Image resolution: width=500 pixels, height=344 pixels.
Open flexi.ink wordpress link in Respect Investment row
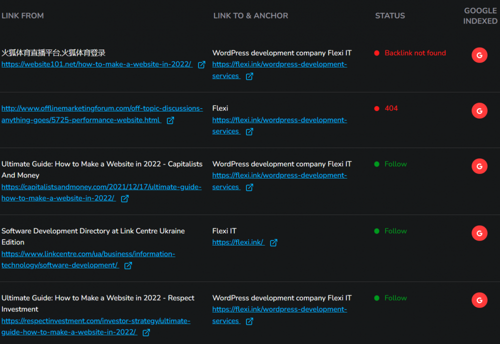click(279, 315)
